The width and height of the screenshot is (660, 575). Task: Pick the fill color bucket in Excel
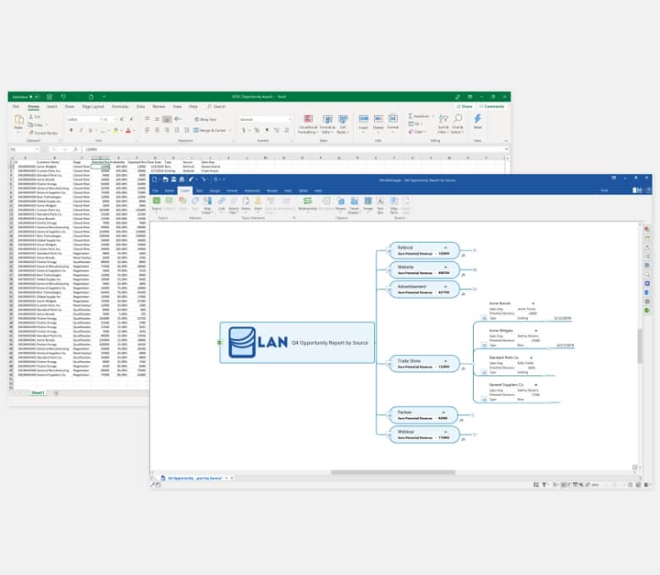coord(116,130)
